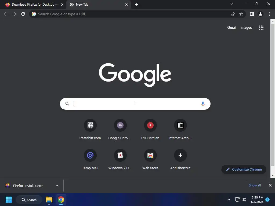Open the Google apps grid
The width and height of the screenshot is (275, 206).
(x=261, y=28)
